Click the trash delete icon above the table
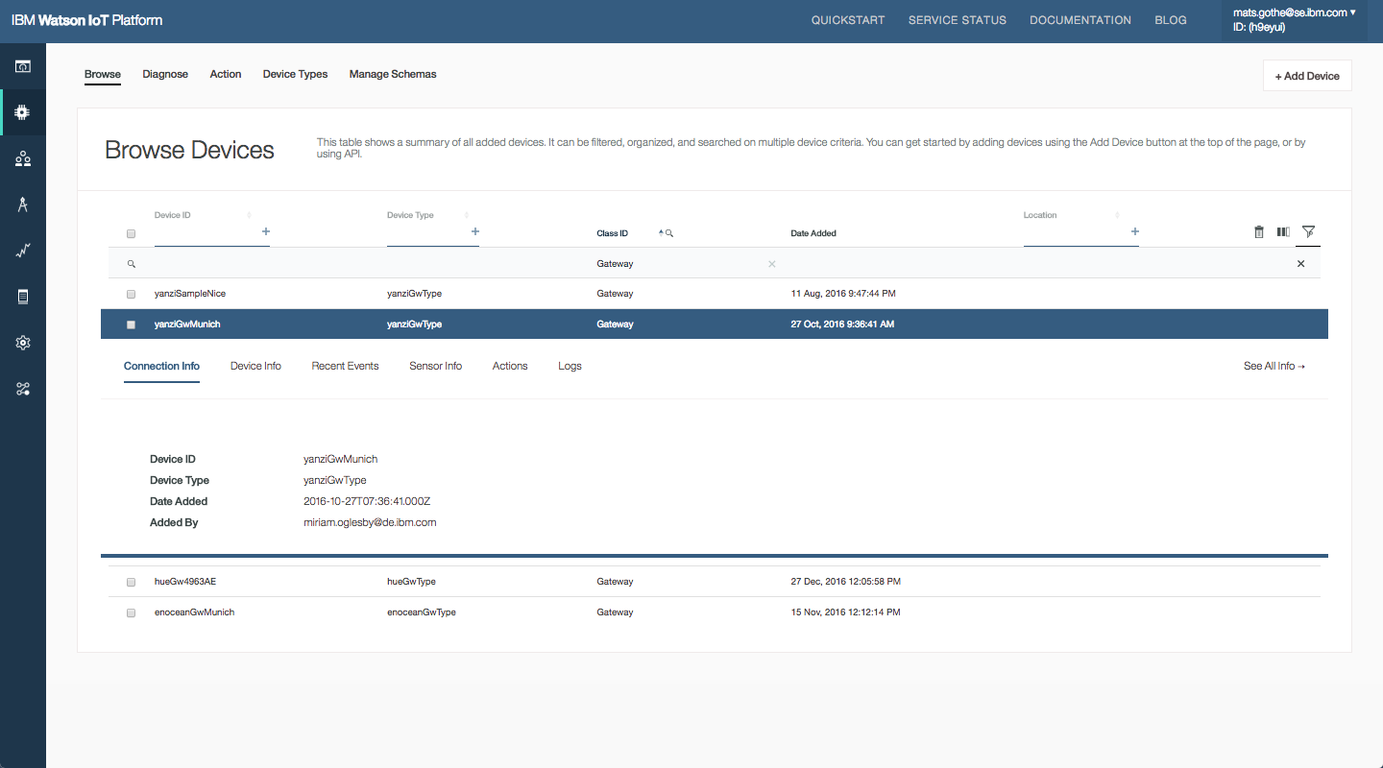The height and width of the screenshot is (768, 1383). pyautogui.click(x=1259, y=231)
